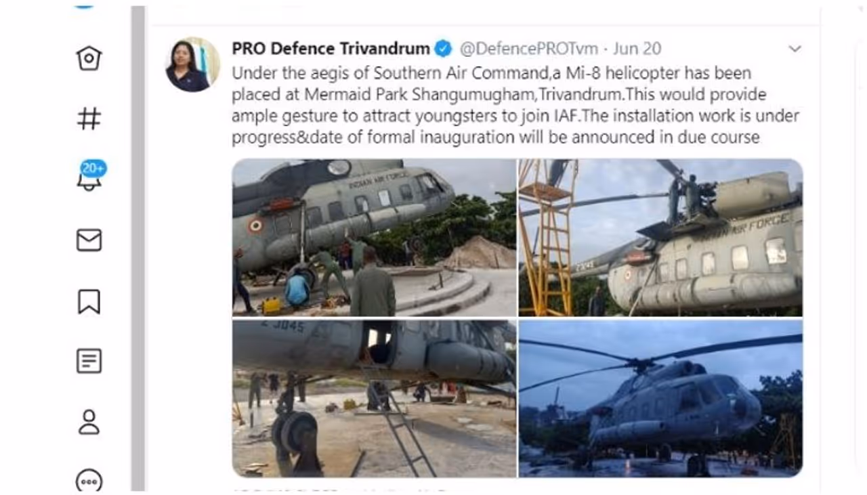The height and width of the screenshot is (495, 867).
Task: Click the grey vertical scrollbar beside sidebar
Action: [x=138, y=248]
